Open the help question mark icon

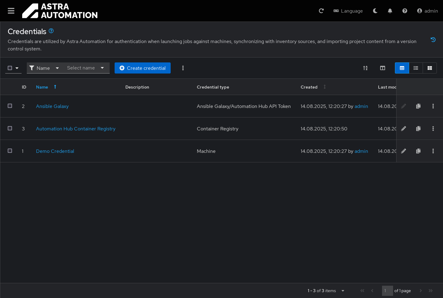click(x=404, y=11)
